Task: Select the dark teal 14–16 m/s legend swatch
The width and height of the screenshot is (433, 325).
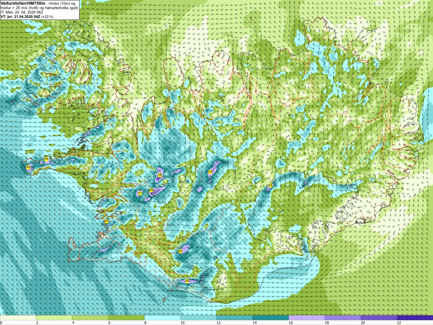Action: pos(271,318)
